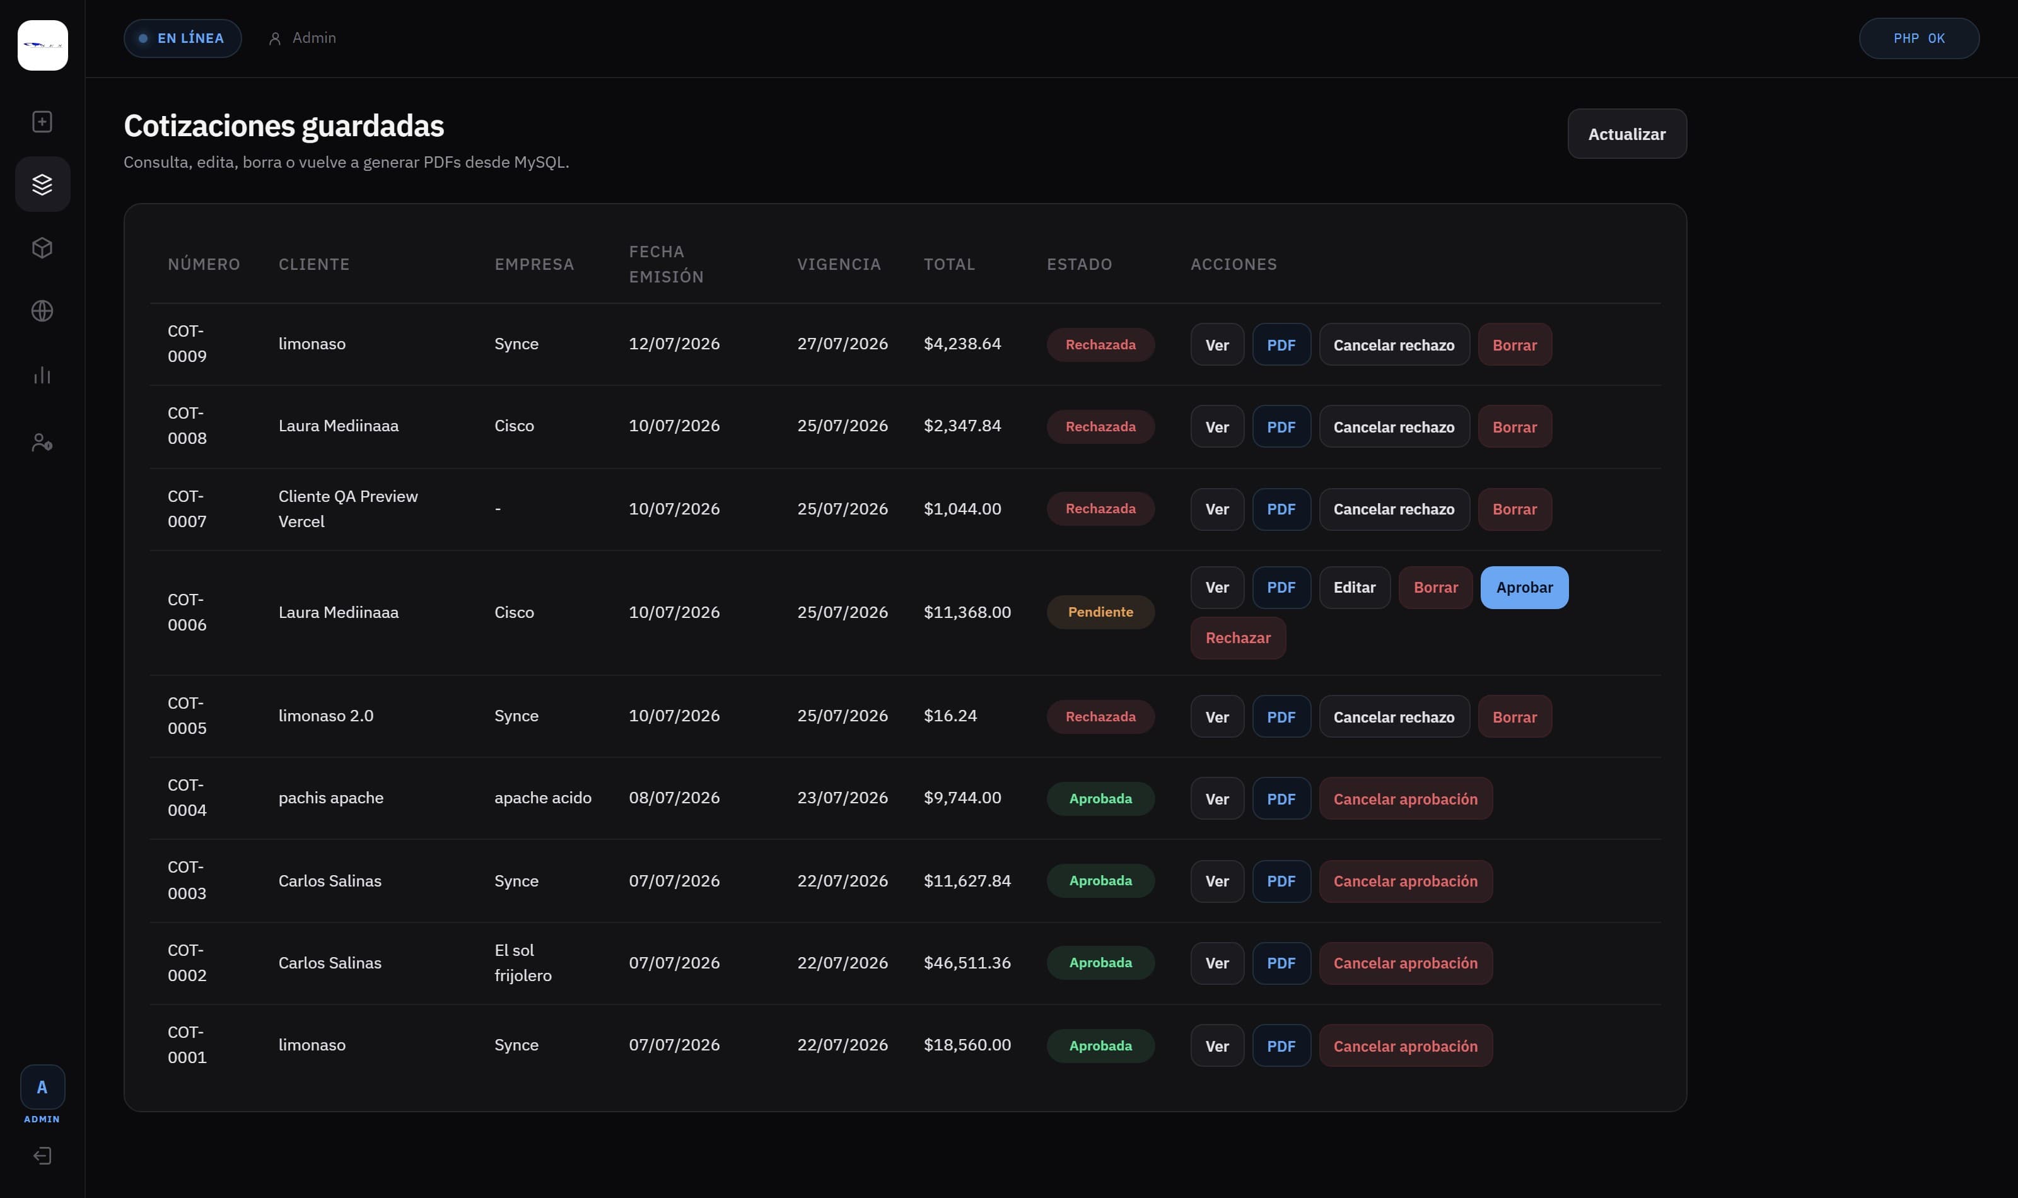Click Cancelar rechazo for COT-0008
Viewport: 2018px width, 1198px height.
(1393, 426)
